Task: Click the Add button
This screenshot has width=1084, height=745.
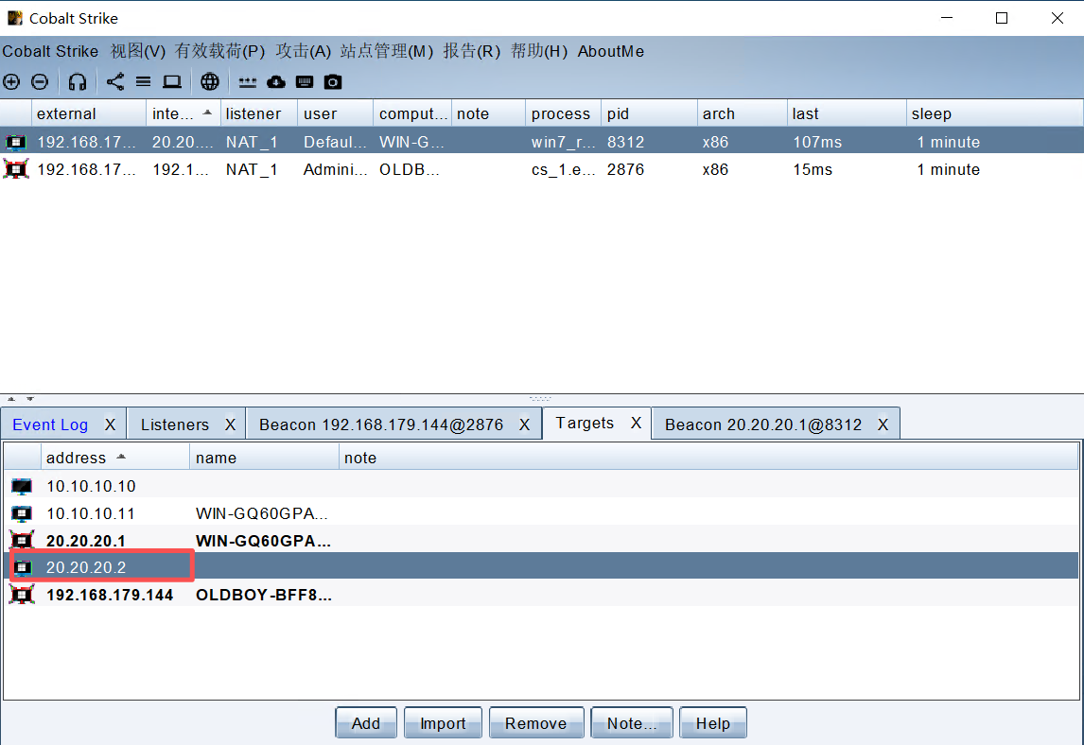Action: pos(366,723)
